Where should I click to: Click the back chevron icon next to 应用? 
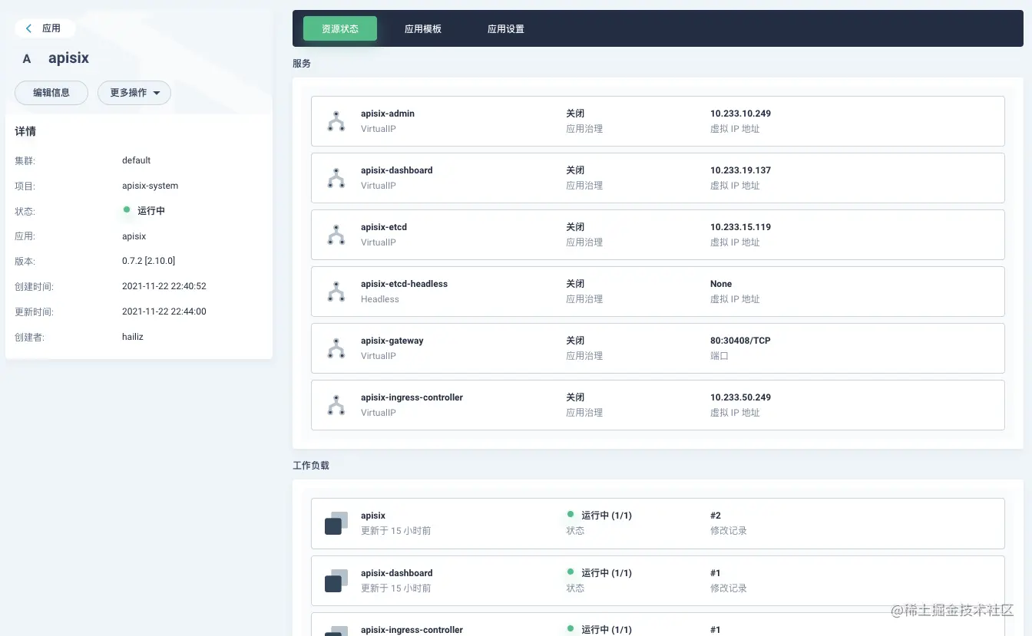[x=29, y=28]
